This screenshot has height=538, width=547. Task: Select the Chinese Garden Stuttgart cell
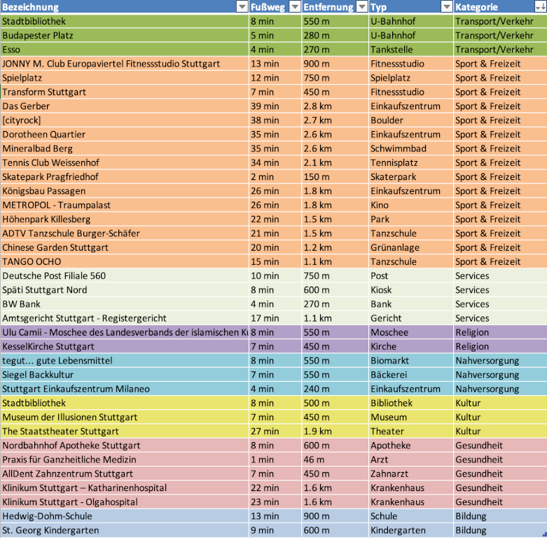point(125,247)
